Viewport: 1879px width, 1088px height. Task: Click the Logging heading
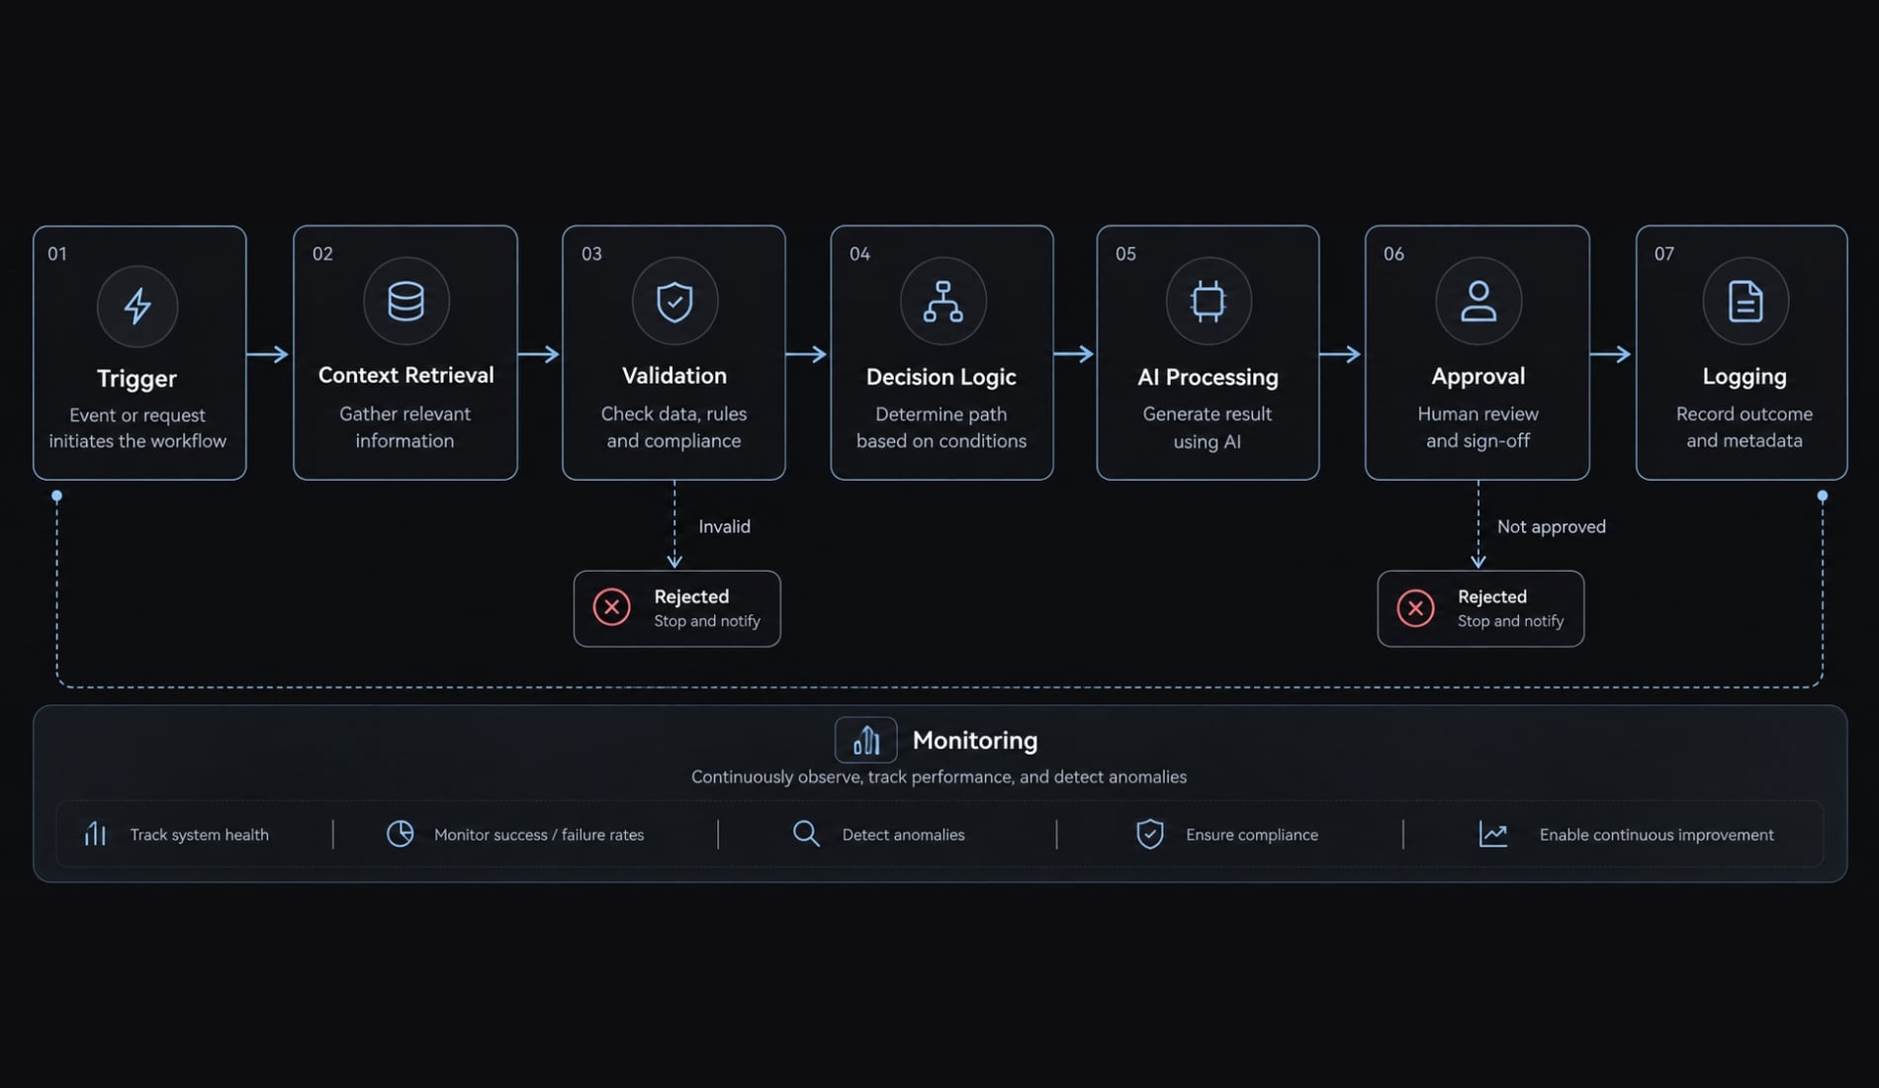[1745, 377]
